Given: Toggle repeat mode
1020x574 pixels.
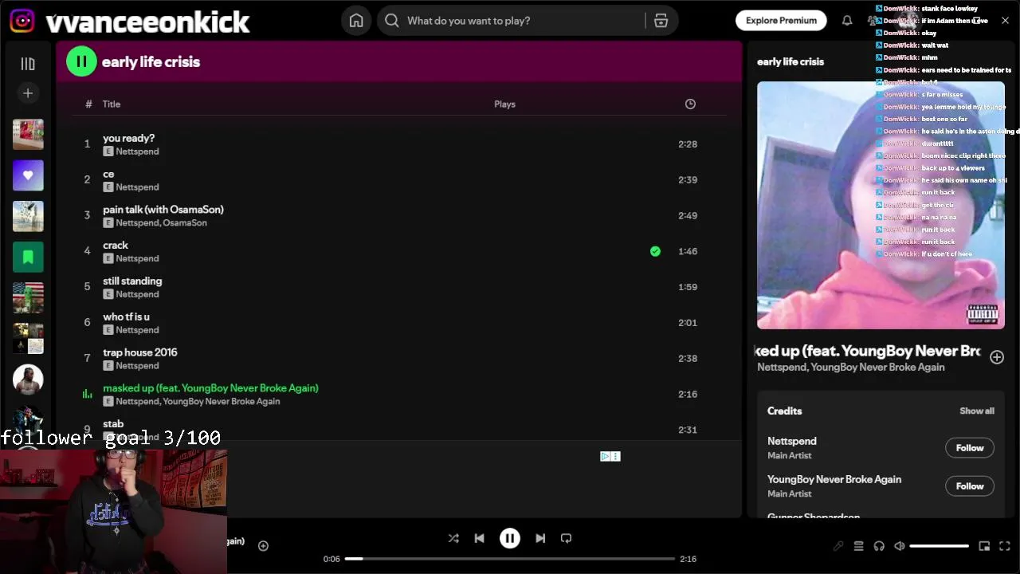Looking at the screenshot, I should click(x=566, y=538).
